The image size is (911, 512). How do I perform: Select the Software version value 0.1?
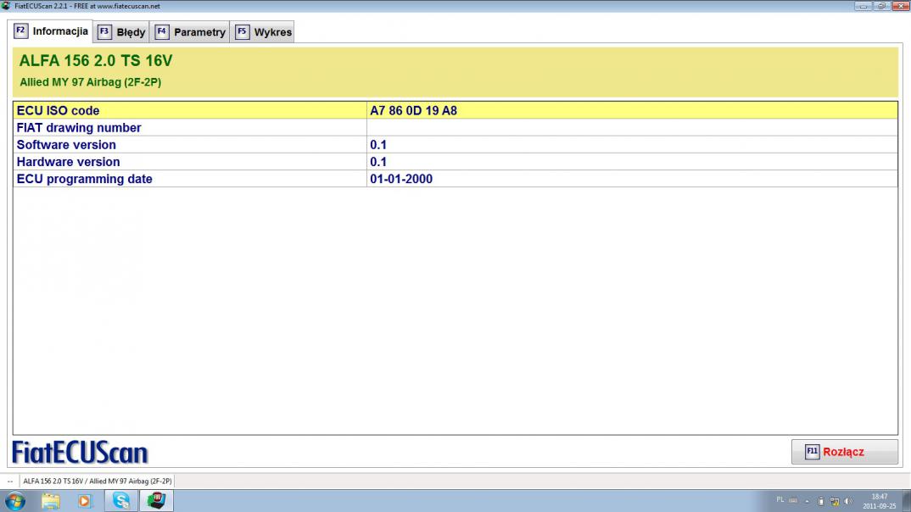coord(378,145)
